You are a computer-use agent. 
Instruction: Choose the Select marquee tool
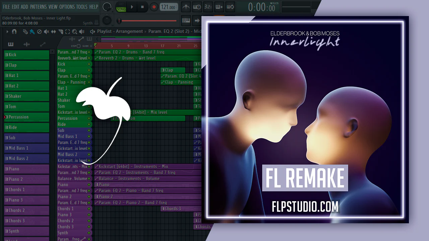pos(68,31)
